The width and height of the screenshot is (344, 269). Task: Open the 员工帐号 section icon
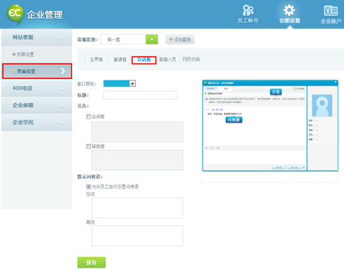(248, 14)
